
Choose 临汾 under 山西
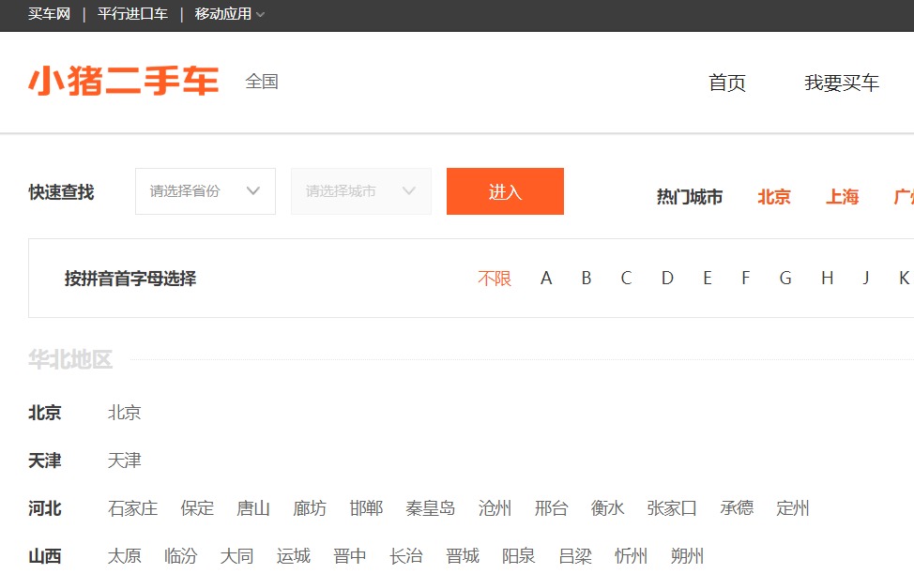click(x=181, y=556)
